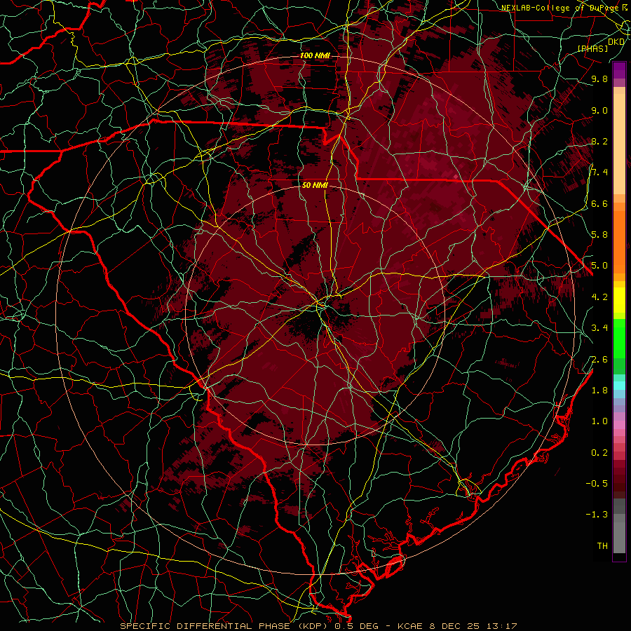Click the 7.4 legend value
The height and width of the screenshot is (631, 631).
(x=599, y=172)
